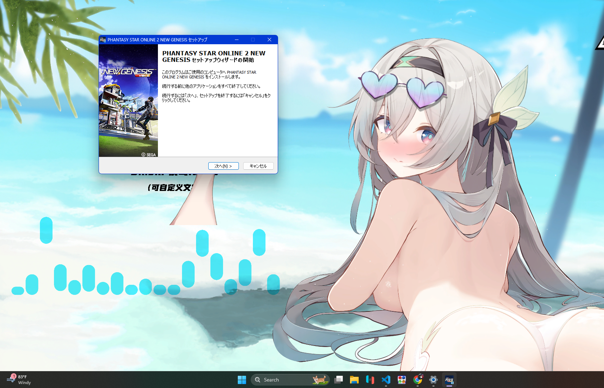Click the NGS icon in the setup title bar
Screen dimensions: 604x388
(x=103, y=40)
